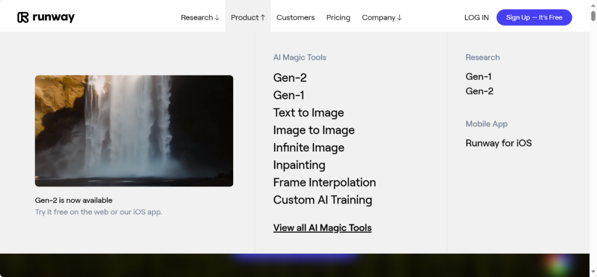
Task: Click the page vertical scrollbar thumb
Action: [593, 16]
